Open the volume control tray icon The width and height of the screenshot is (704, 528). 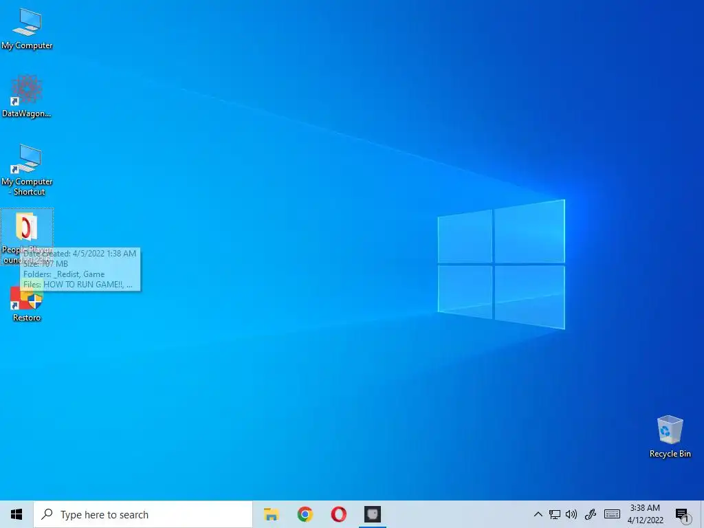(x=571, y=514)
